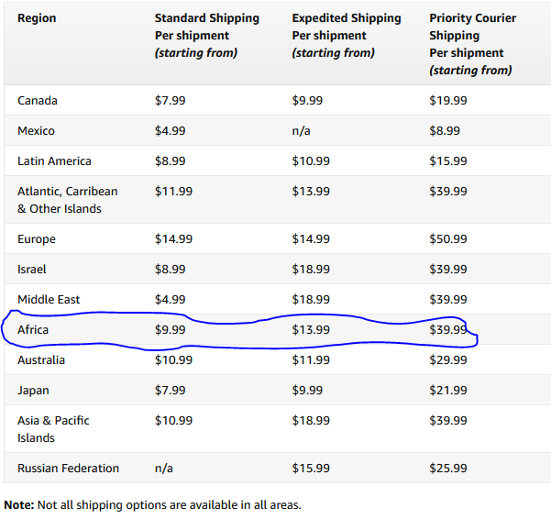Select the Israel region cell
Image resolution: width=551 pixels, height=519 pixels.
pos(32,270)
